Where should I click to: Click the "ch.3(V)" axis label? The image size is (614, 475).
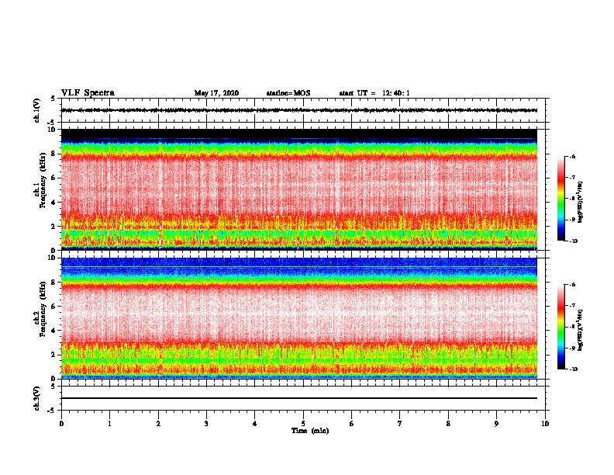pos(36,398)
